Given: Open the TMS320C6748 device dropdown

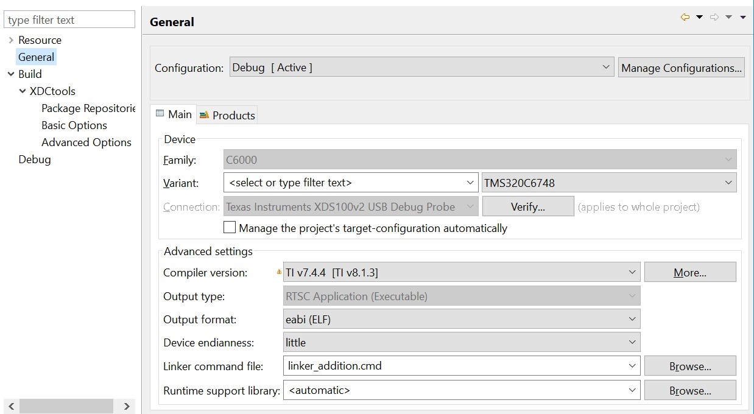Looking at the screenshot, I should coord(609,182).
